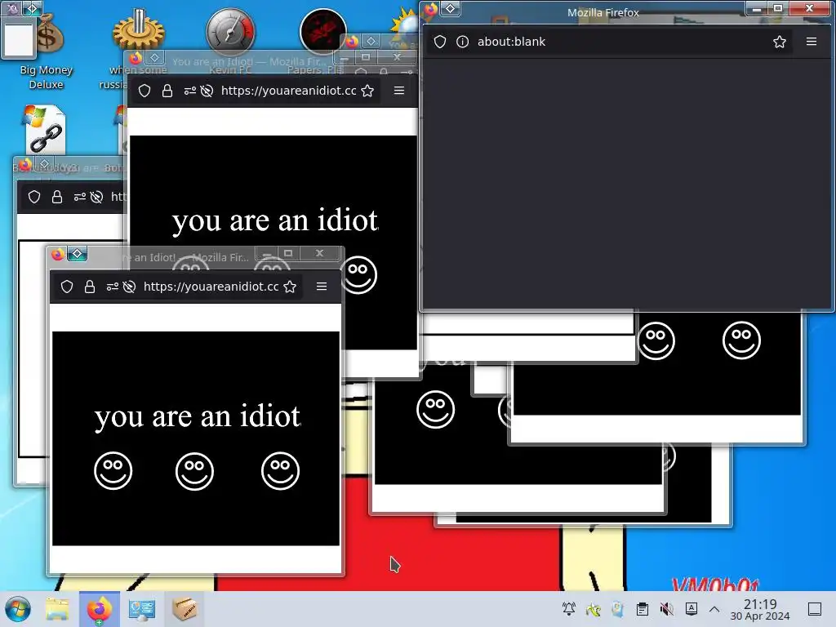Open the file manager in the taskbar
The image size is (836, 627).
click(x=57, y=609)
